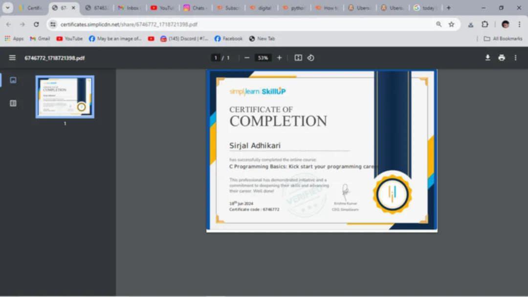Switch to the 'pytho' tab
This screenshot has height=297, width=528.
point(294,8)
